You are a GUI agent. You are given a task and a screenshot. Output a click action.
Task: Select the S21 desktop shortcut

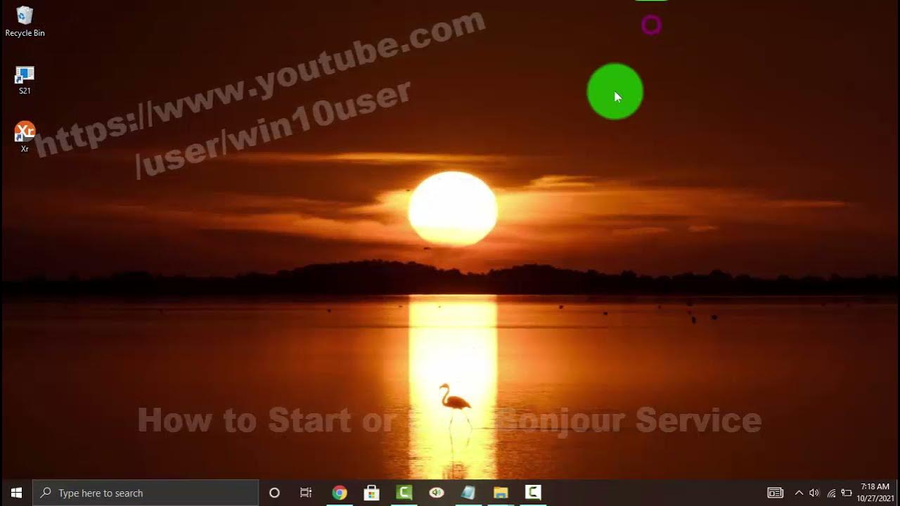[x=25, y=80]
